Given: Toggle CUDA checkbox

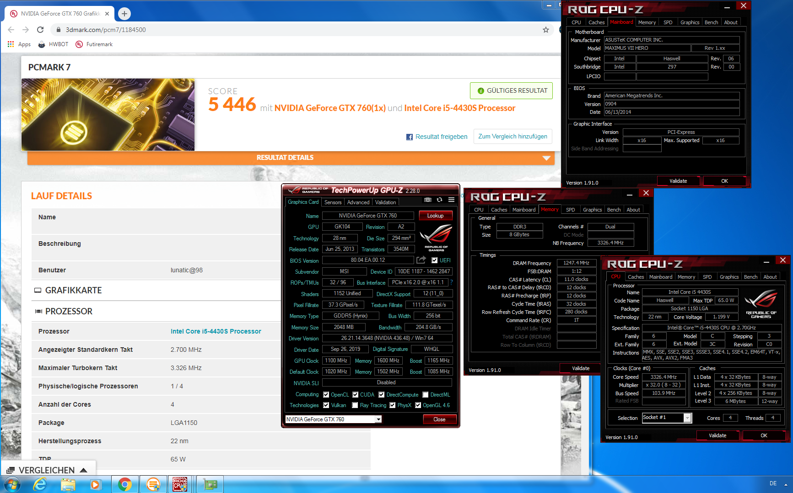Looking at the screenshot, I should [355, 395].
